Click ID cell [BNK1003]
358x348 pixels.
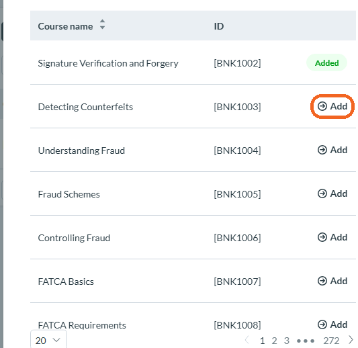[x=237, y=107]
